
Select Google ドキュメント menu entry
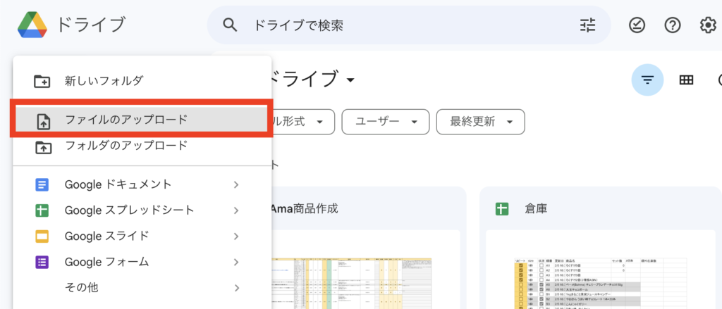pyautogui.click(x=142, y=185)
